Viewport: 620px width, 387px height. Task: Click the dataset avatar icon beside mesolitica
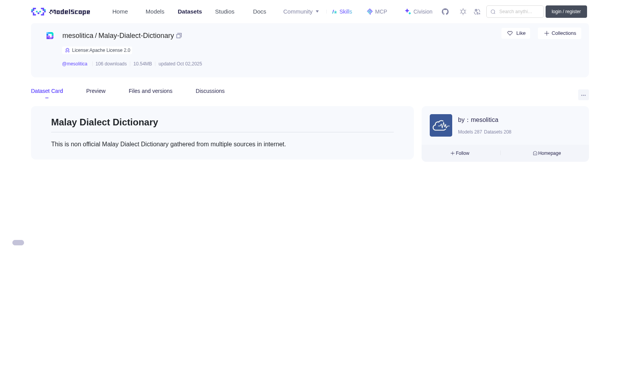[x=50, y=36]
